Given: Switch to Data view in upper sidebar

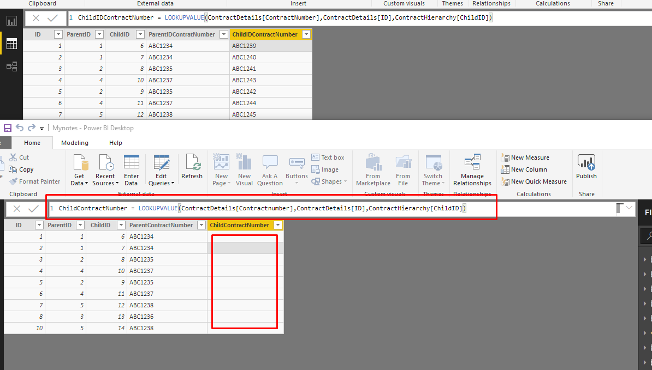Looking at the screenshot, I should pos(11,44).
